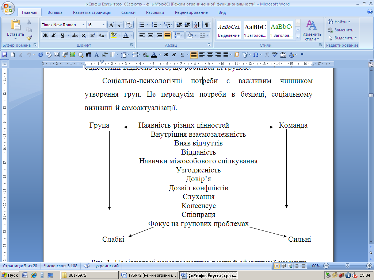Click the ribbon font color A button
This screenshot has width=374, height=280.
tap(126, 35)
